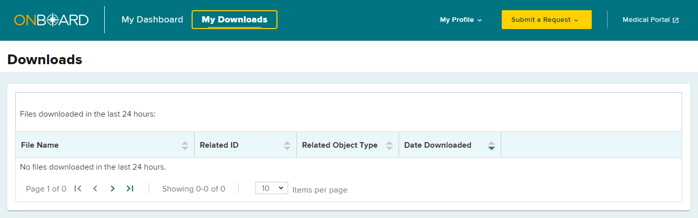This screenshot has height=218, width=698.
Task: Click the 'No files downloaded' empty row
Action: pos(93,167)
